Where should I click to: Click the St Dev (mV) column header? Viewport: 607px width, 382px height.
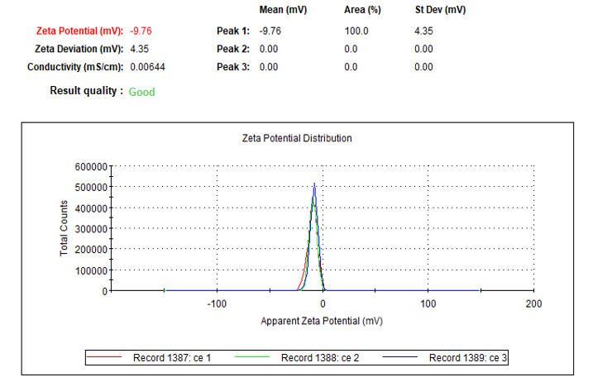[440, 10]
